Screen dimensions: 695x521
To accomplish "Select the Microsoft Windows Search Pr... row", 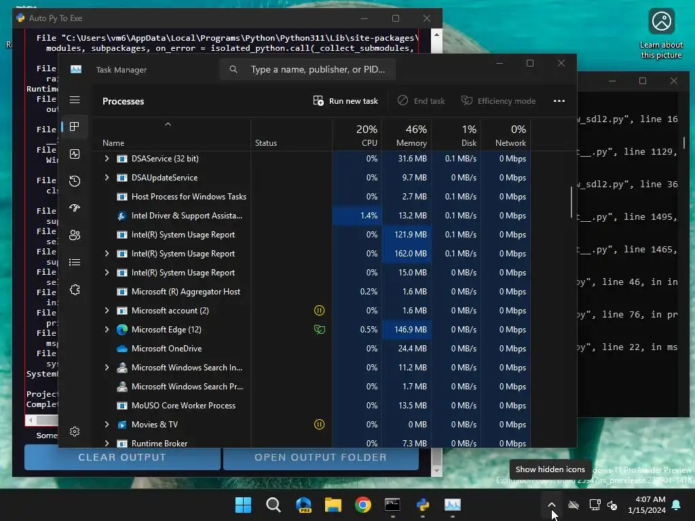I will point(312,387).
